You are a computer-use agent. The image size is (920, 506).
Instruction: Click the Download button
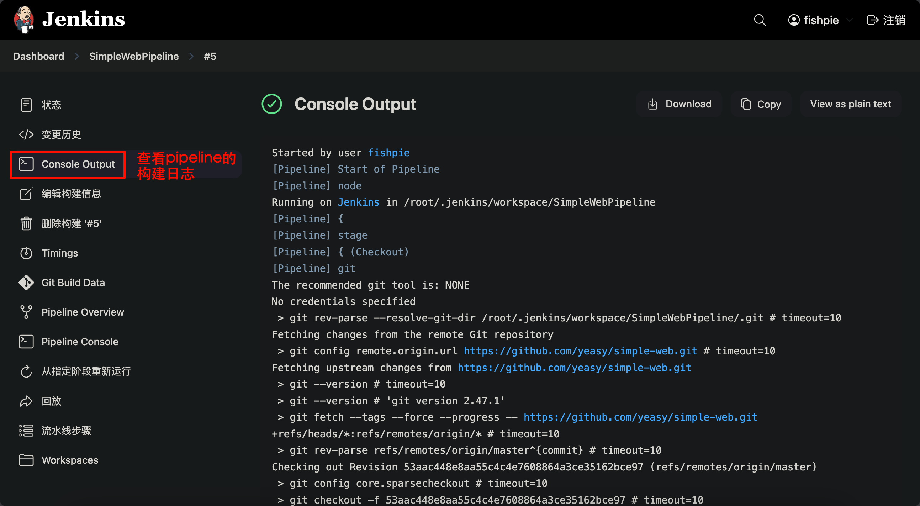click(x=679, y=104)
